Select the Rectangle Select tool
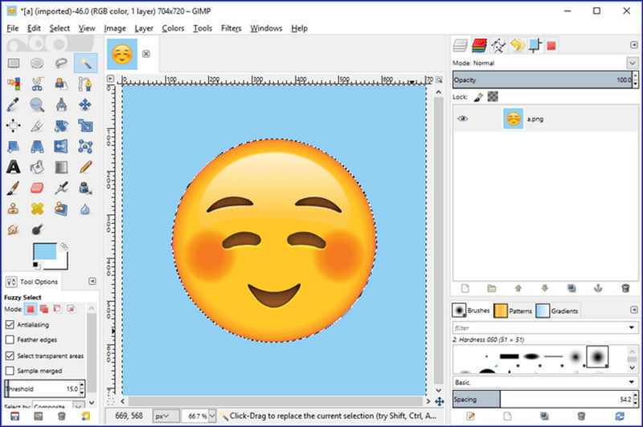 point(14,63)
